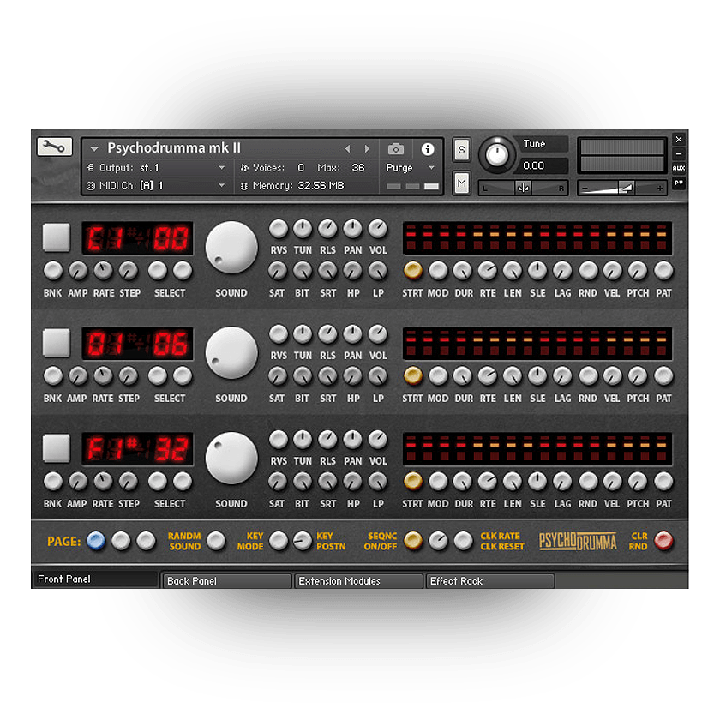Select the second PAGE button
The height and width of the screenshot is (720, 720).
(x=121, y=541)
